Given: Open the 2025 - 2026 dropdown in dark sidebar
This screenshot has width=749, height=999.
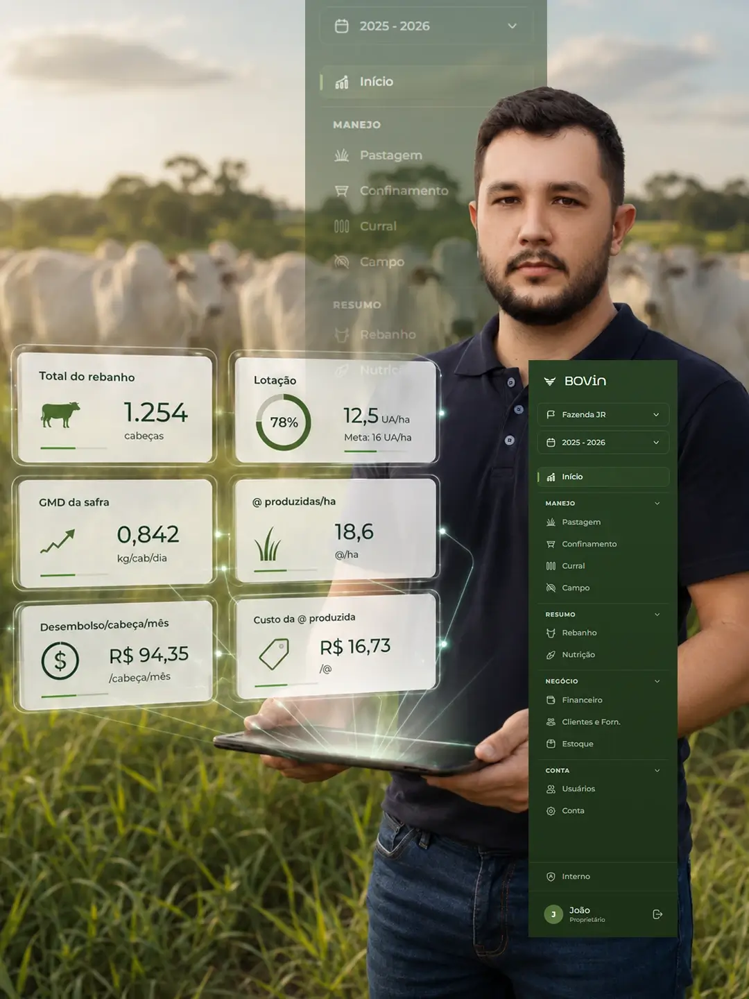Looking at the screenshot, I should click(x=603, y=442).
